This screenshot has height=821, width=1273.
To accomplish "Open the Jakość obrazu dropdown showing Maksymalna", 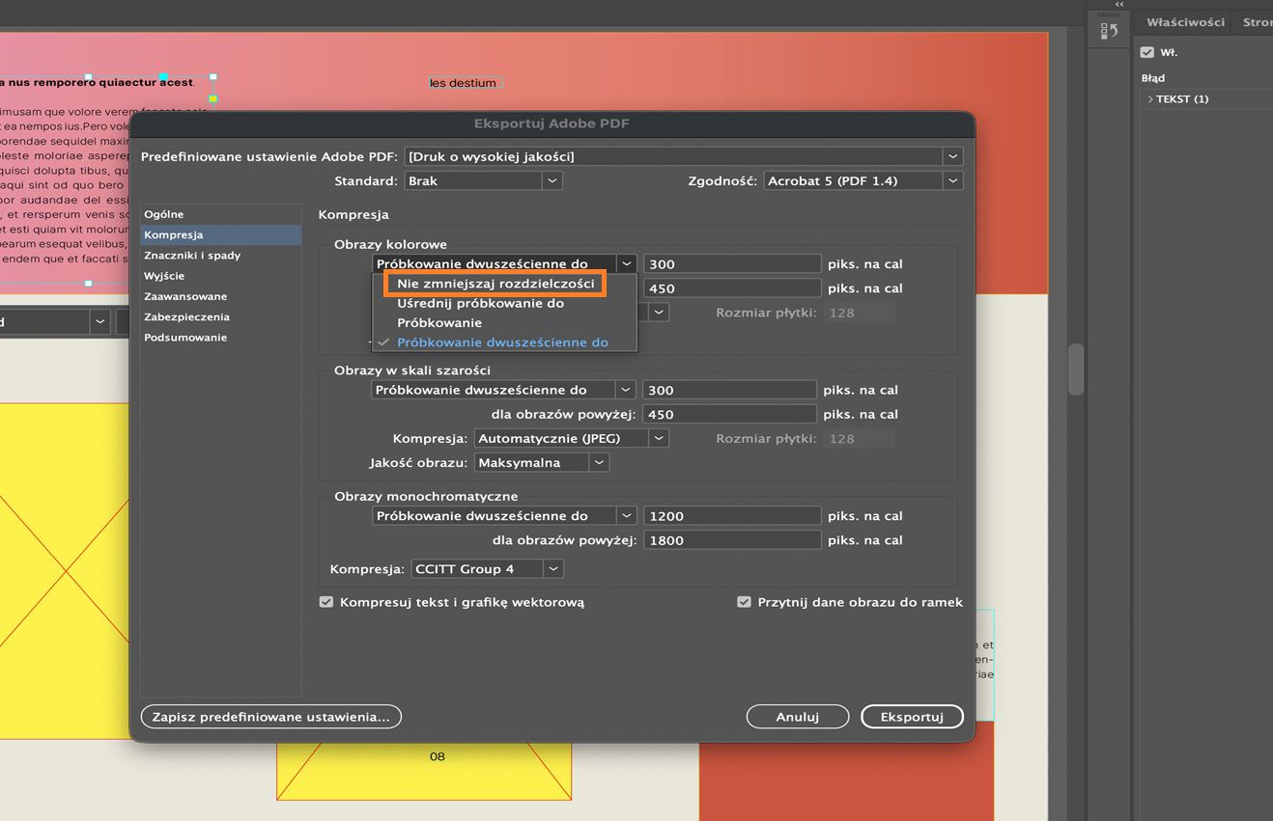I will (542, 462).
